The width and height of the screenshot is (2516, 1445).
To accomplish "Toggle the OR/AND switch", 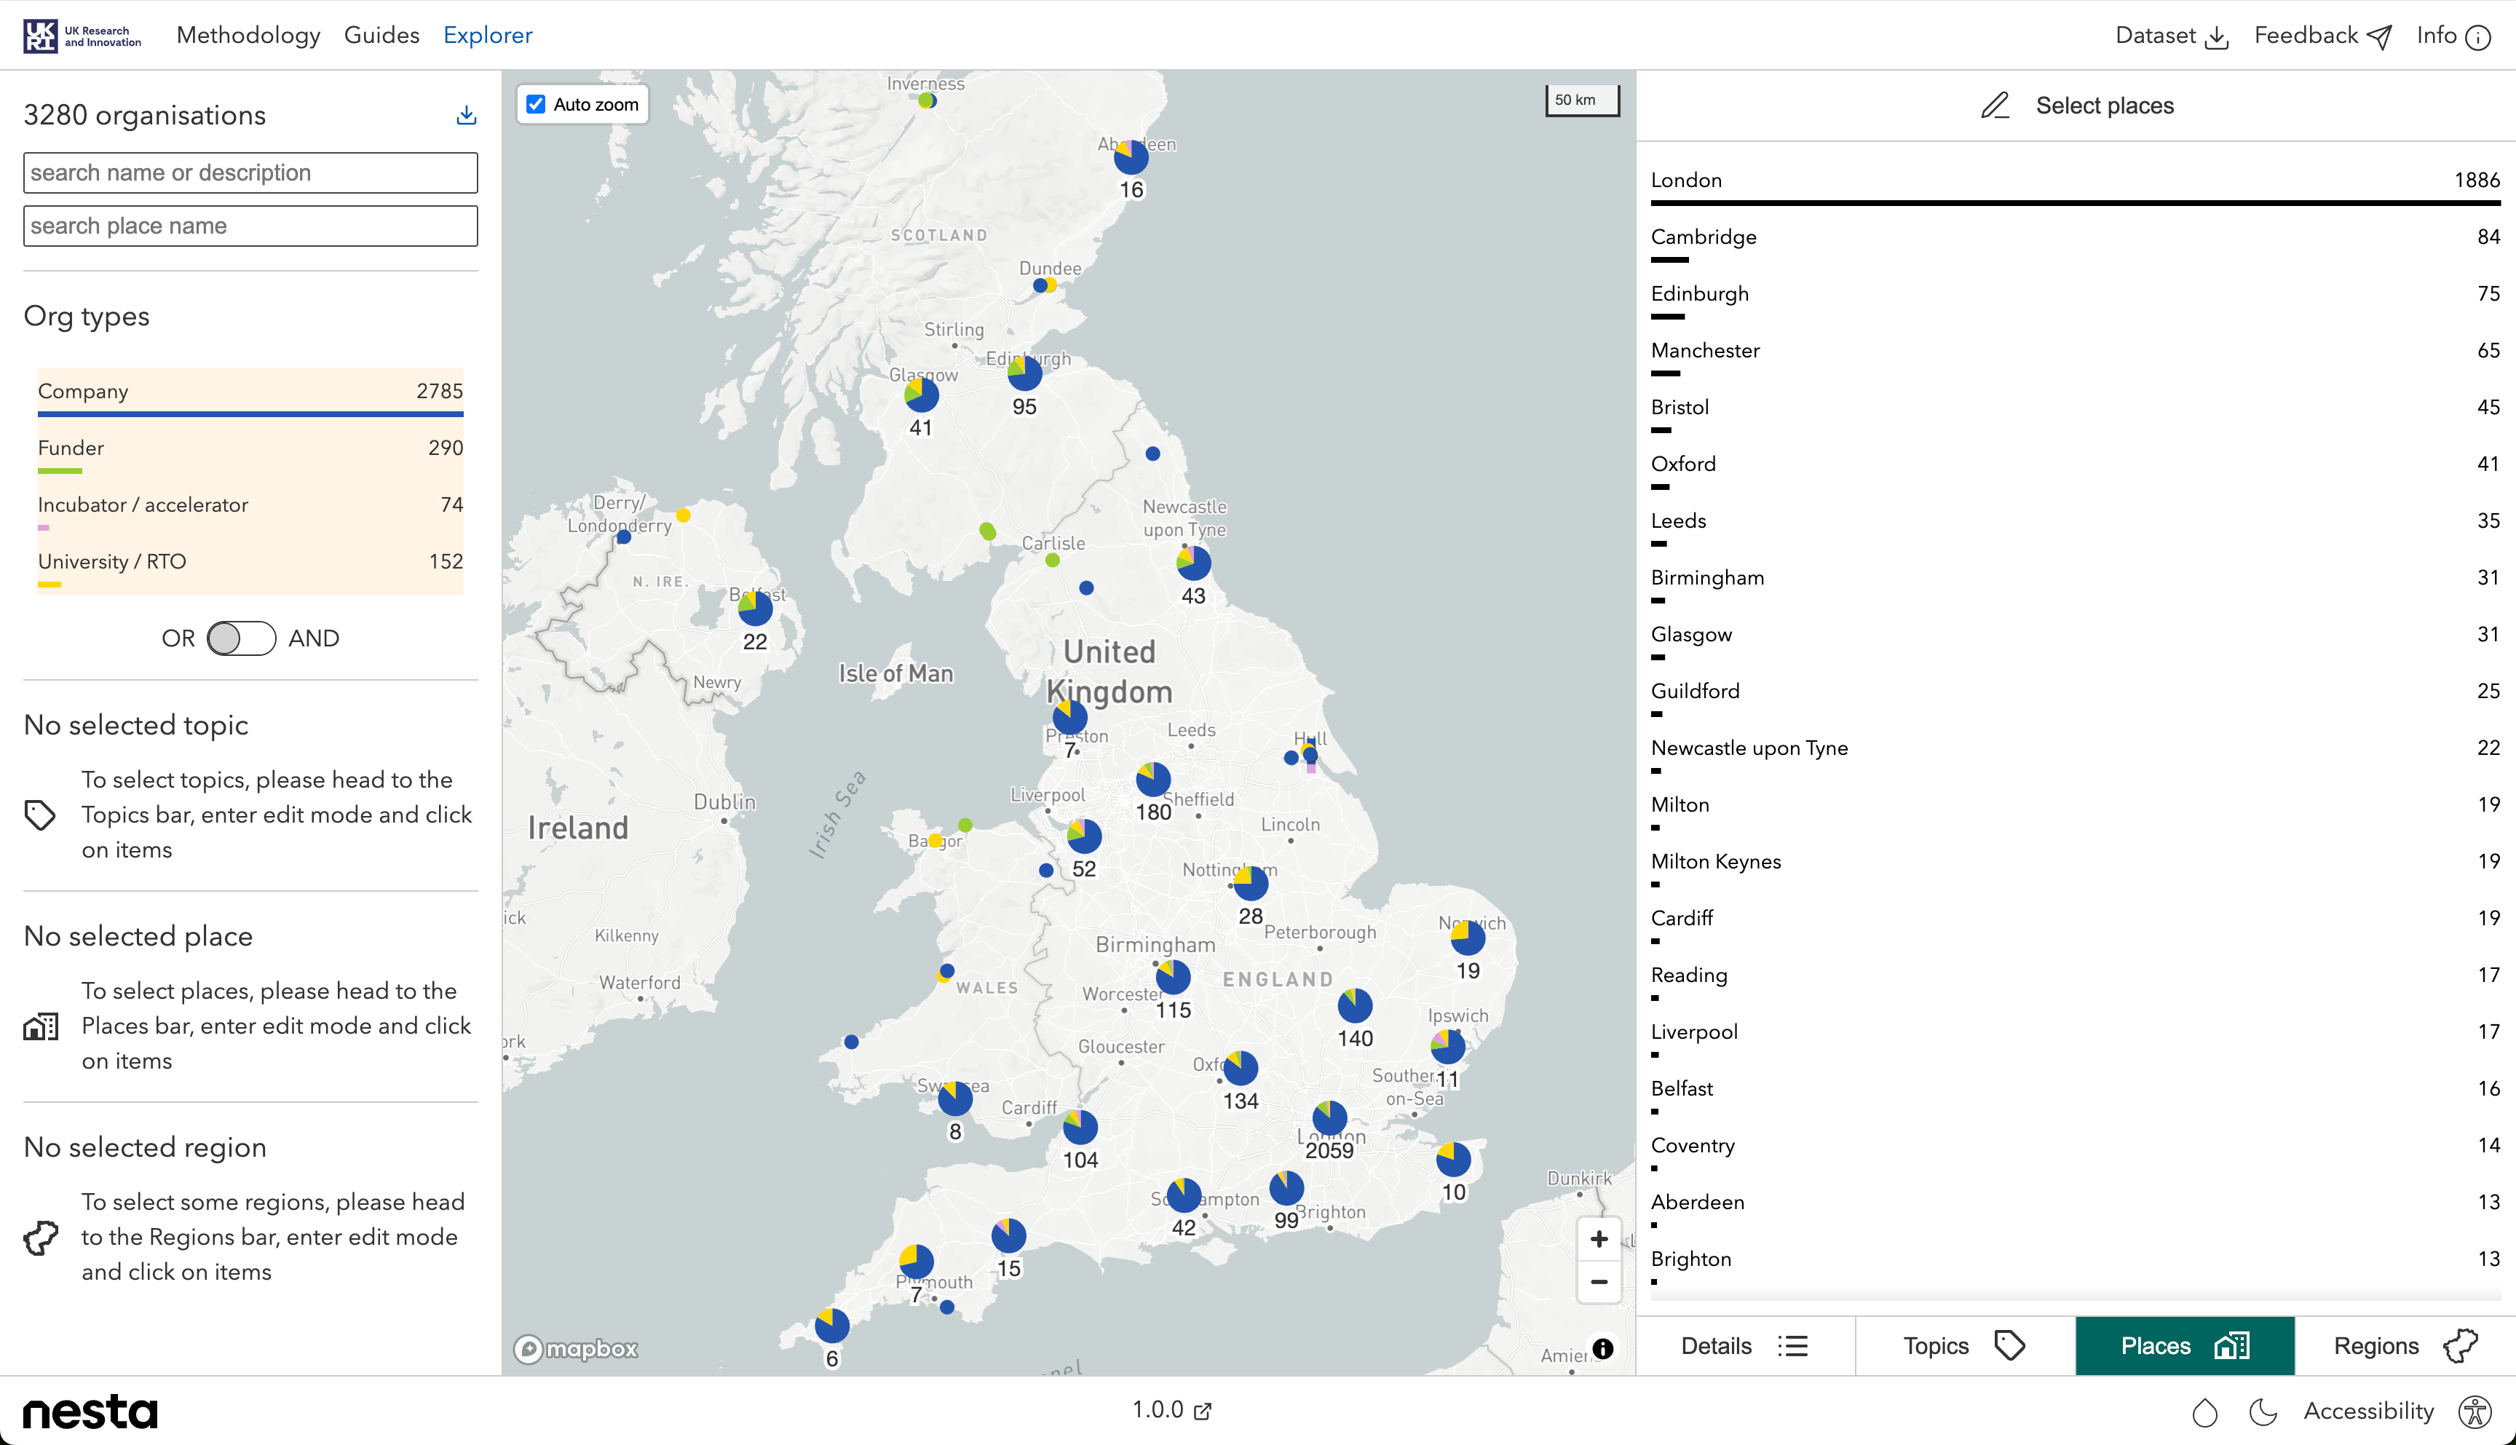I will [241, 638].
